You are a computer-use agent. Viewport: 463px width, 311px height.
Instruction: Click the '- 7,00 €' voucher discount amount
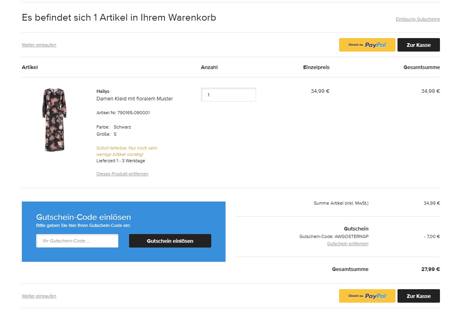tap(432, 236)
